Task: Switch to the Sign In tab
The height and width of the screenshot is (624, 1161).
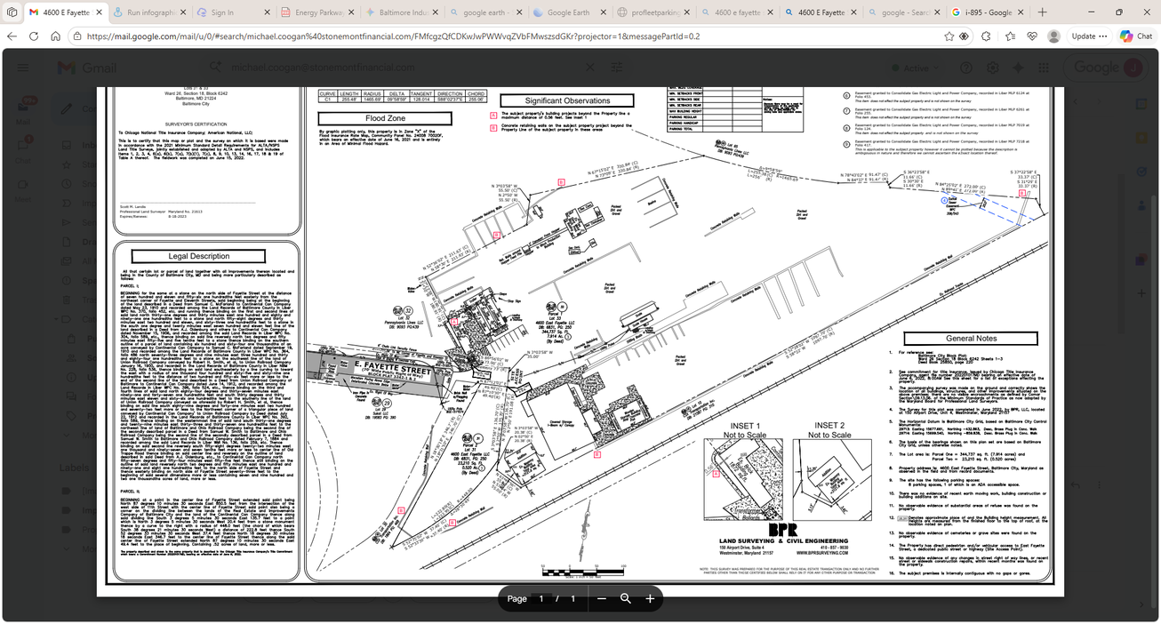Action: click(x=234, y=12)
